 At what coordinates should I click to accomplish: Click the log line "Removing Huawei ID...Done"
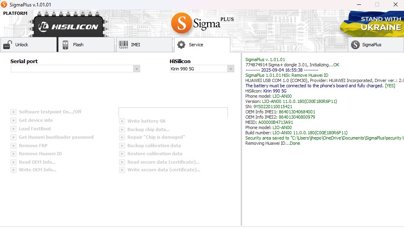click(273, 143)
